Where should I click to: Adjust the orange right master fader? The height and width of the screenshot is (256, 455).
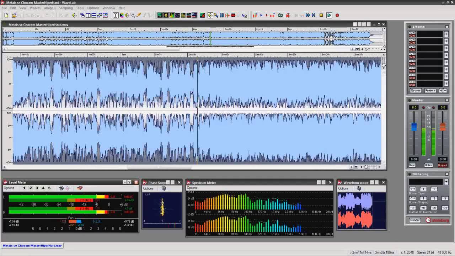[x=443, y=127]
